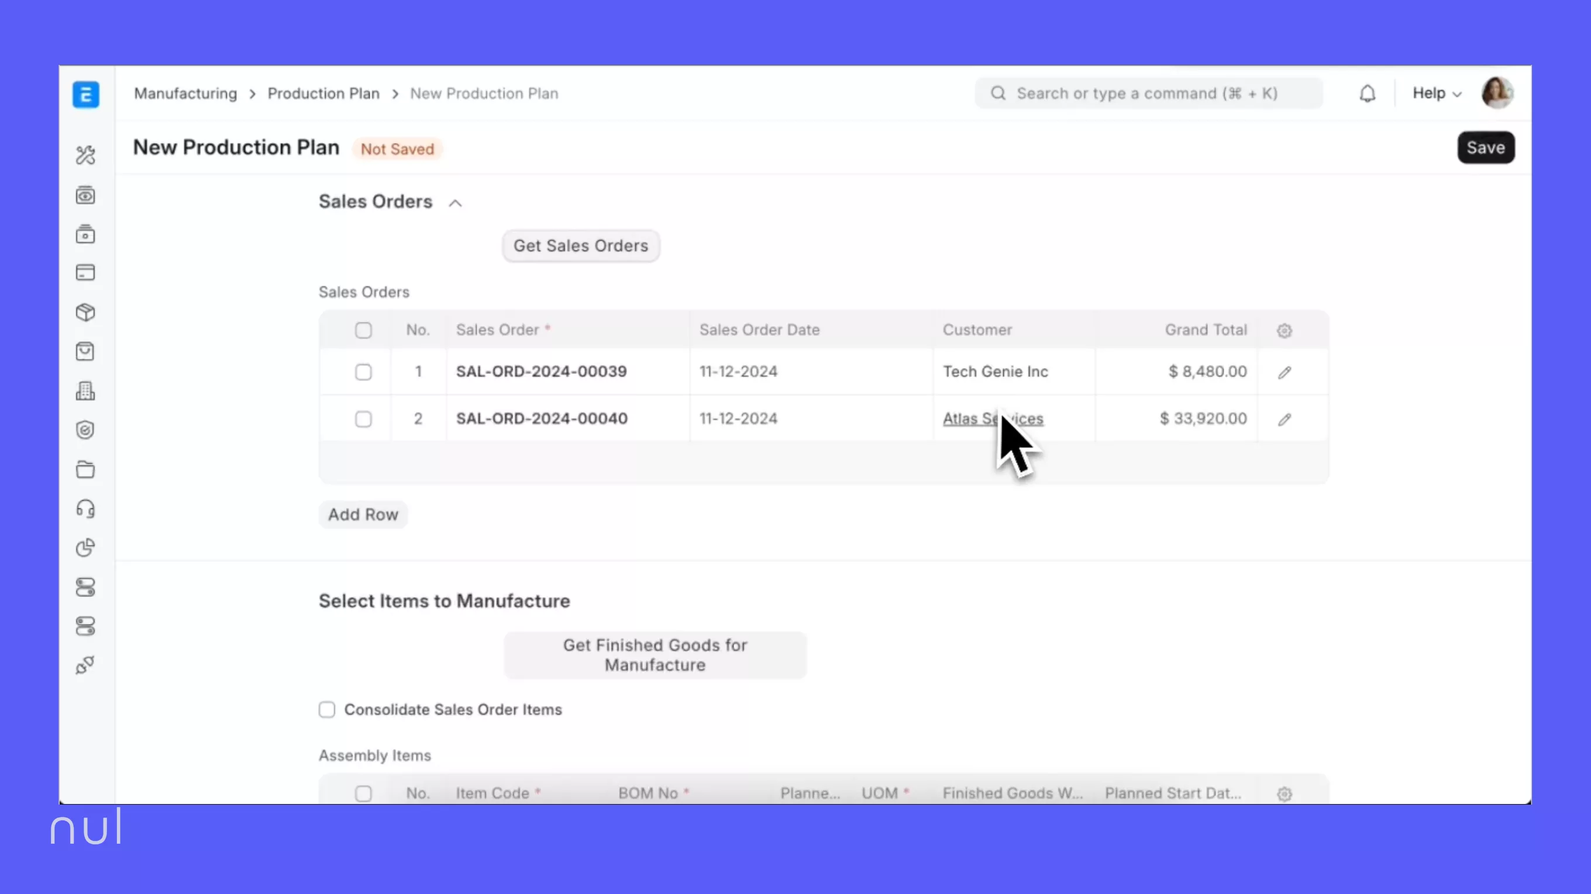Image resolution: width=1591 pixels, height=894 pixels.
Task: Click the Quality shield icon in sidebar
Action: point(85,430)
